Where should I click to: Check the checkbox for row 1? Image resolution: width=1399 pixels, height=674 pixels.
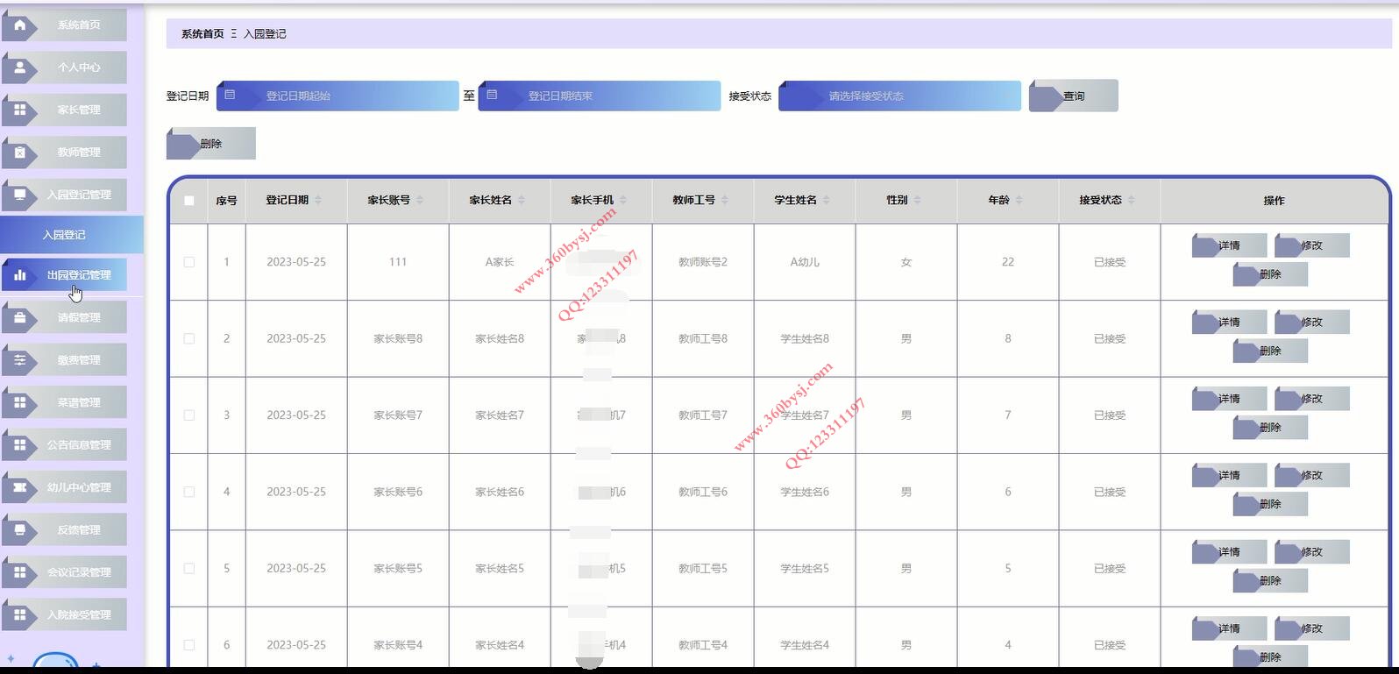coord(189,262)
